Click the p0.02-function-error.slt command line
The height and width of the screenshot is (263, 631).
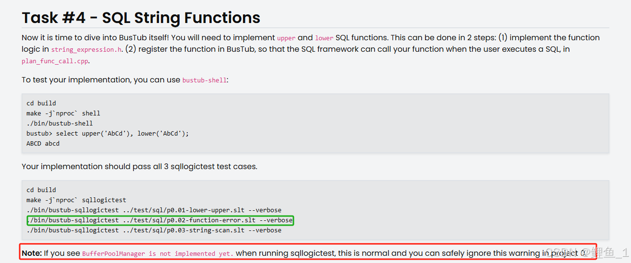coord(159,220)
